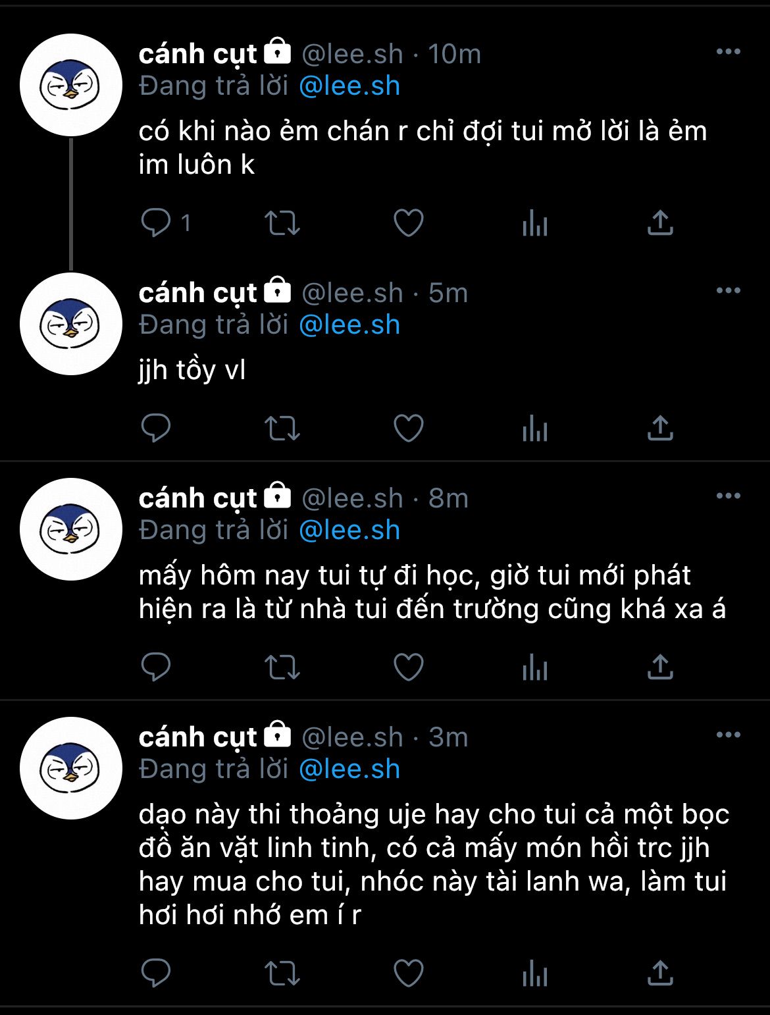Share the 10m tweet

pyautogui.click(x=660, y=223)
